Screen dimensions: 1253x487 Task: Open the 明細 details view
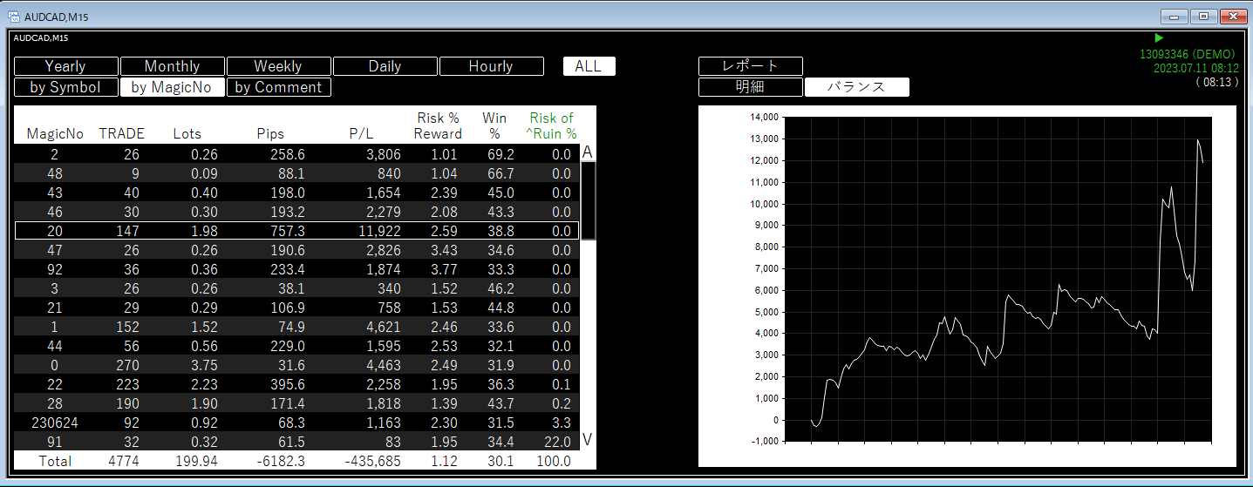(751, 87)
